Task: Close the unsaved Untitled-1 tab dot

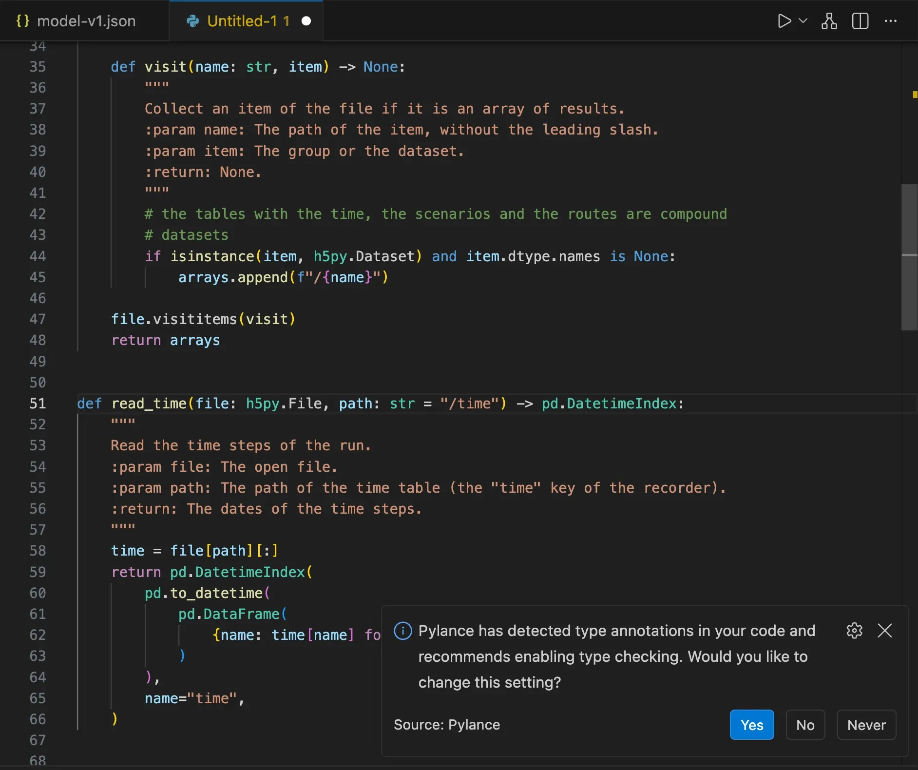Action: 306,21
